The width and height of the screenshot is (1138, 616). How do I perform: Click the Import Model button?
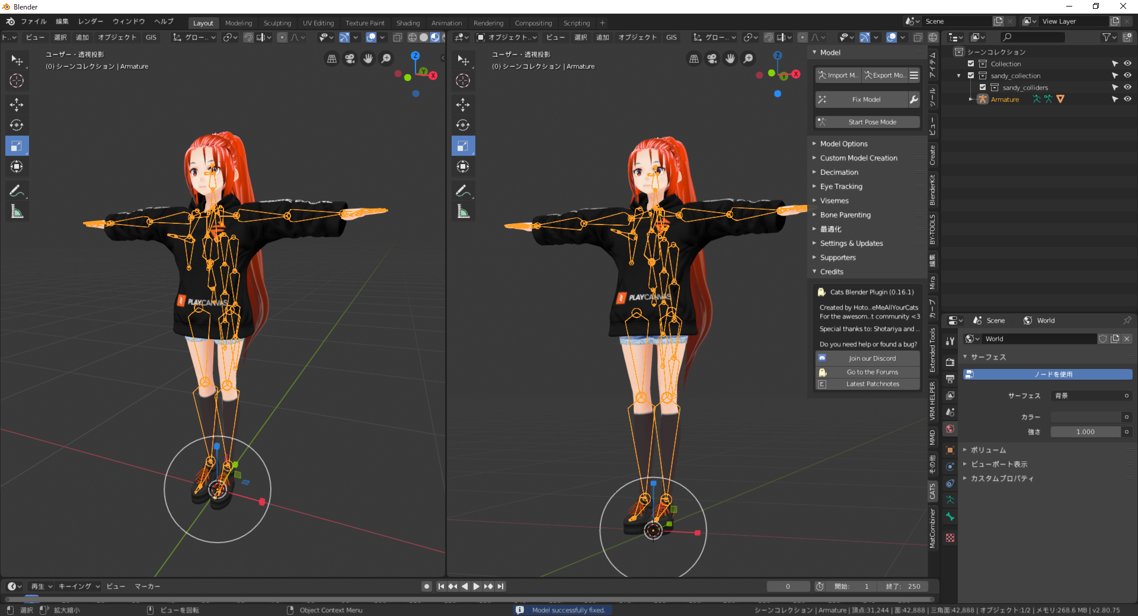click(x=838, y=75)
